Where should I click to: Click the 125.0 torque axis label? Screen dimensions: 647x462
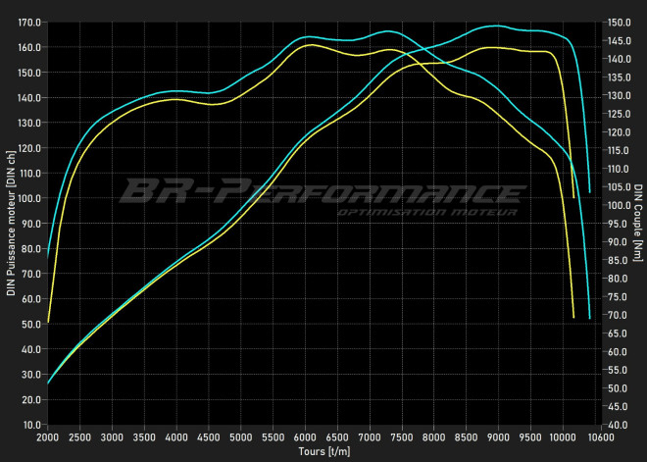[619, 114]
